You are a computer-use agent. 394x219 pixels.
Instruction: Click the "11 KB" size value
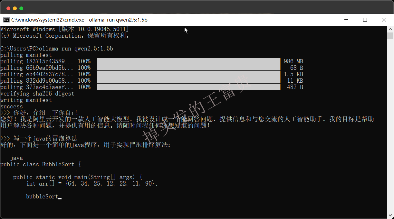295,81
